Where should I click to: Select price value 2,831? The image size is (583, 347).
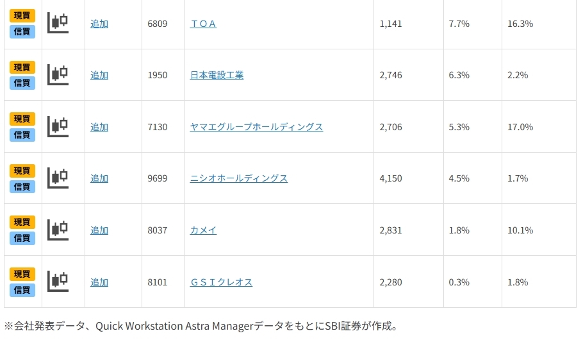[x=391, y=230]
